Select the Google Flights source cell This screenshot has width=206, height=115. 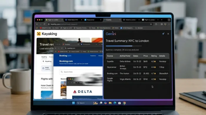coord(110,79)
